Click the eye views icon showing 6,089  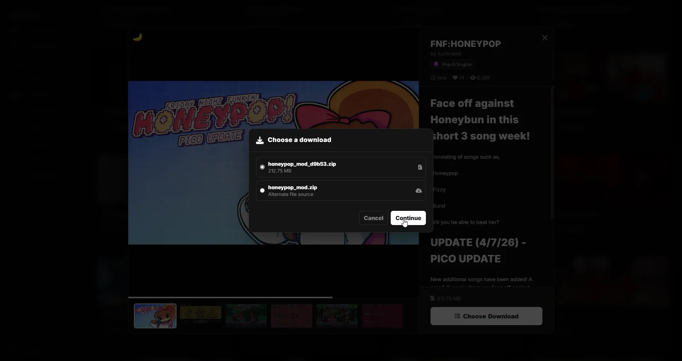coord(473,78)
